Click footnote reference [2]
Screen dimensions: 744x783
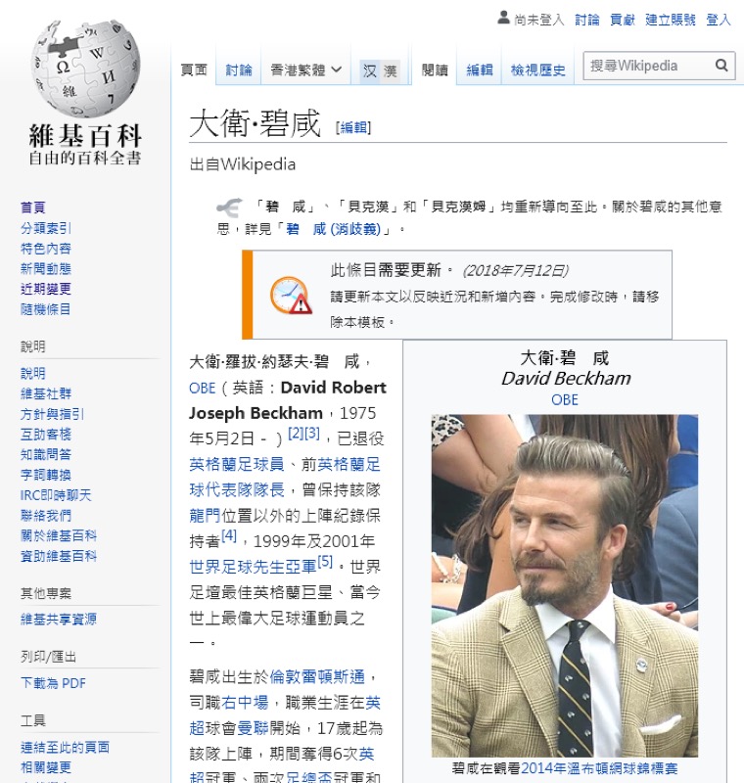coord(296,433)
